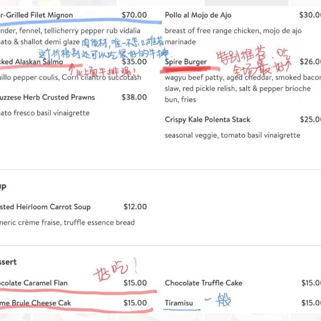
Task: Click the $12.00 carrot soup price
Action: click(135, 207)
